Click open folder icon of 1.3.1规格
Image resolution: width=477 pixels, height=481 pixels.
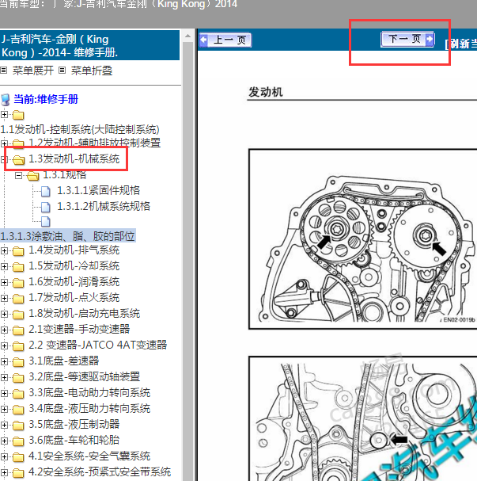point(33,176)
